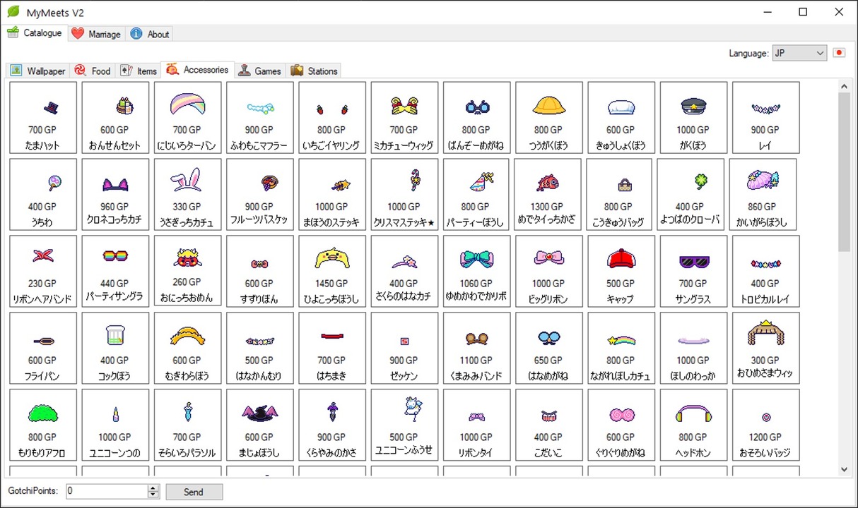Select the たまハット top hat accessory
This screenshot has height=508, width=858.
(43, 117)
